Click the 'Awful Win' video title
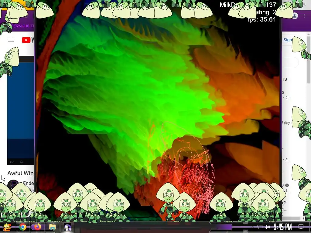Viewport: 311px width, 233px height. coord(21,173)
